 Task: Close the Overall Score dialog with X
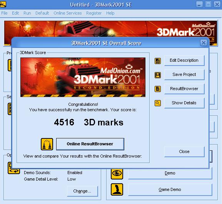(x=204, y=43)
